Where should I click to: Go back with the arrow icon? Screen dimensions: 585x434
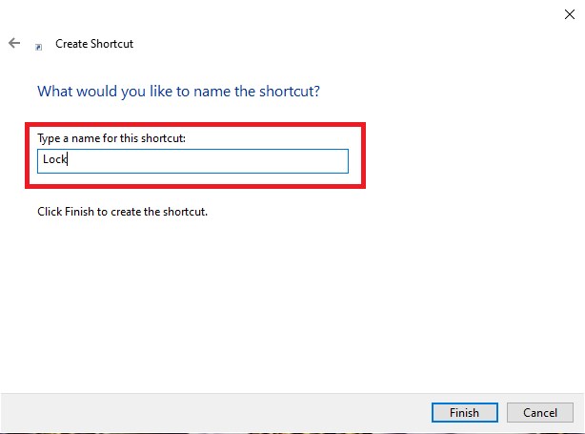coord(14,43)
